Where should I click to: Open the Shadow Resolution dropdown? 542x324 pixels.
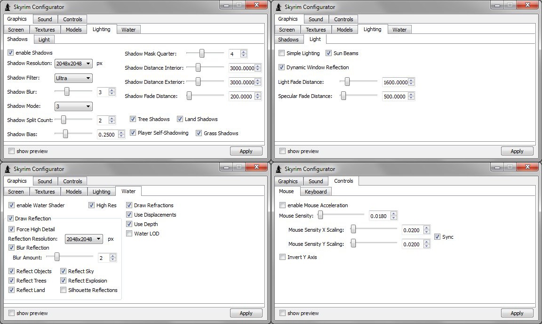[x=73, y=64]
